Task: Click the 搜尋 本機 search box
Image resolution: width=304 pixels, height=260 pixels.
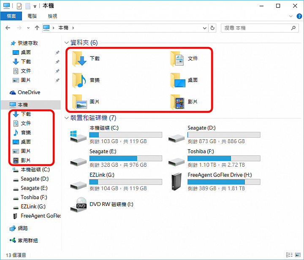Action: click(x=260, y=28)
